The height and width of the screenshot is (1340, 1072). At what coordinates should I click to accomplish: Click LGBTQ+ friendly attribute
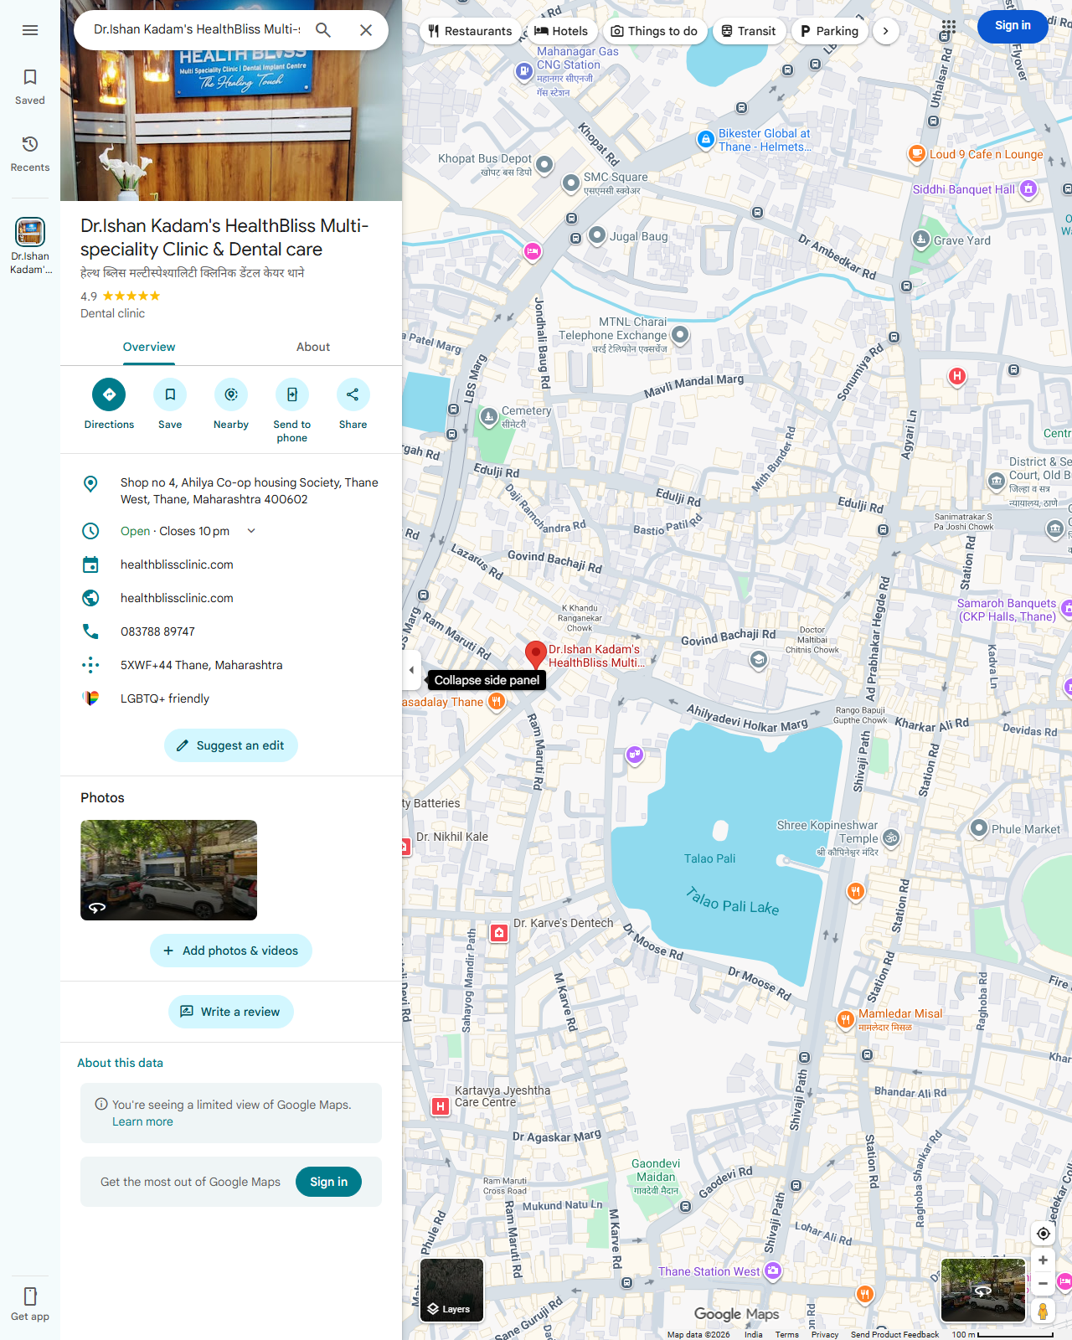click(x=231, y=698)
